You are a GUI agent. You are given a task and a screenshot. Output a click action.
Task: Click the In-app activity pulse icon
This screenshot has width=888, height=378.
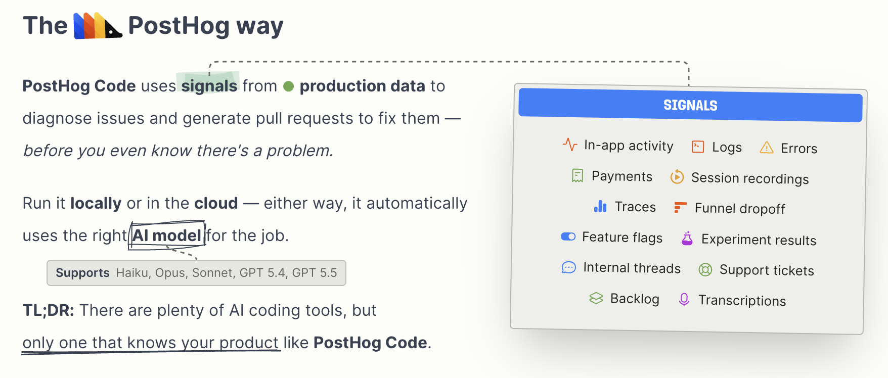(570, 145)
